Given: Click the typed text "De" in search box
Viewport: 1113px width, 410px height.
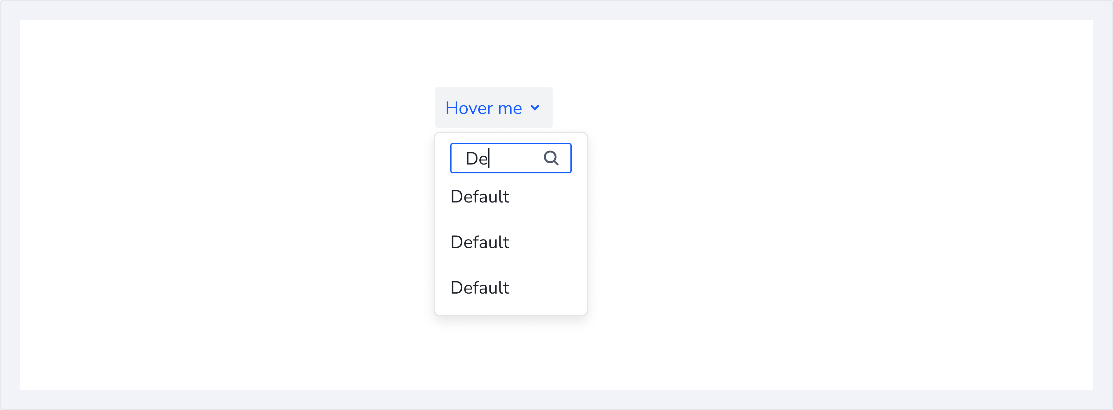Looking at the screenshot, I should [476, 159].
